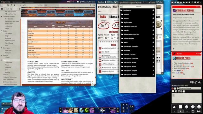Zoom out PDF with minus button
The width and height of the screenshot is (203, 114).
tap(39, 5)
